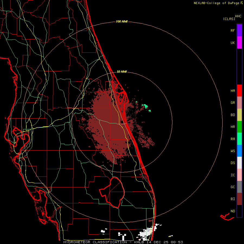Click the RA legend label
Viewport: 244px width, 244px height.
233,139
